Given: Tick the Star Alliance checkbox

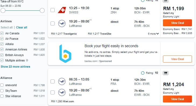Looking at the screenshot, I should pyautogui.click(x=2, y=96).
